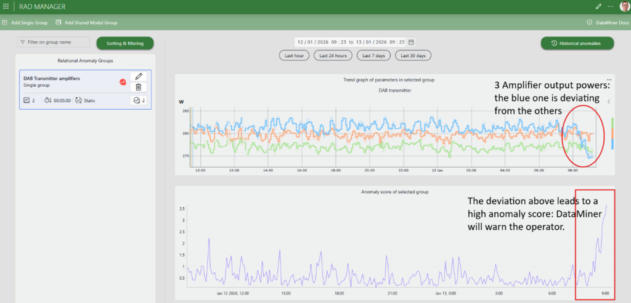Open the trend graph ellipsis menu

tap(609, 80)
